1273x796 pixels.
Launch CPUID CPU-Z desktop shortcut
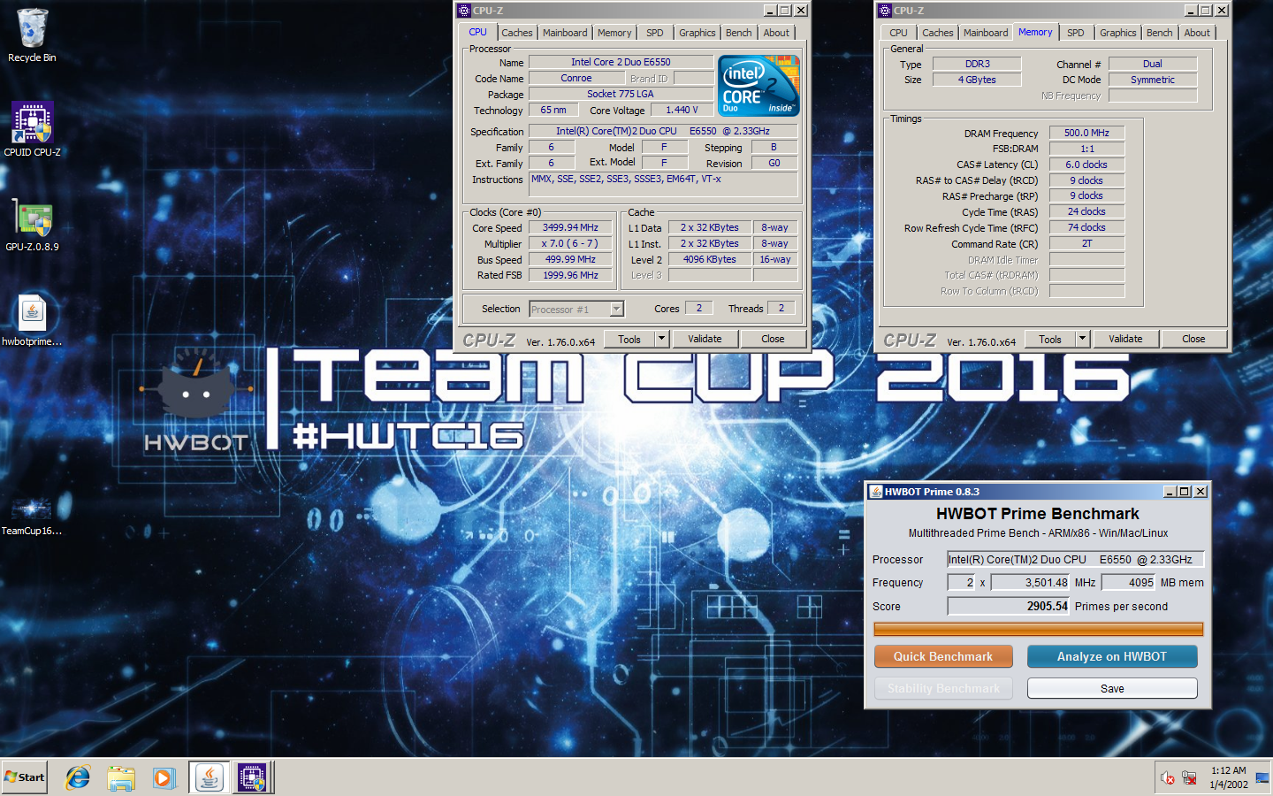[32, 129]
